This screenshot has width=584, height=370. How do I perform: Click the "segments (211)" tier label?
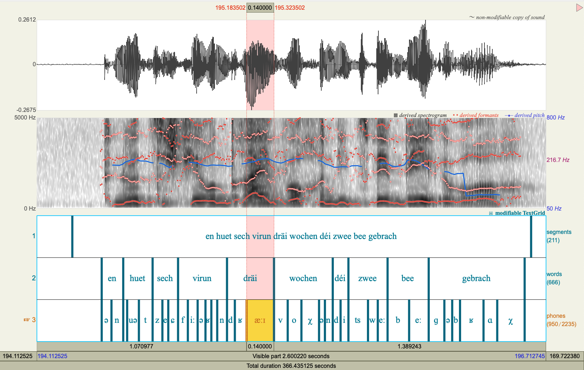(x=558, y=236)
